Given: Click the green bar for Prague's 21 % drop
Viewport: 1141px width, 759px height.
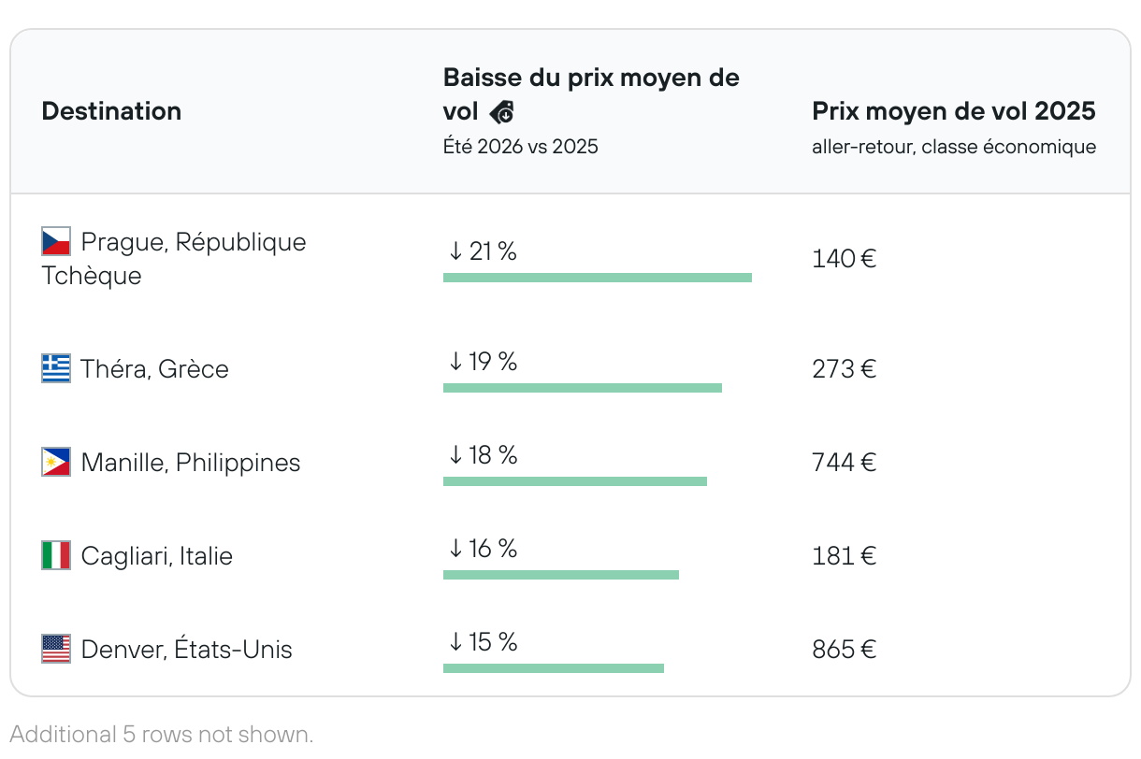Looking at the screenshot, I should tap(597, 278).
